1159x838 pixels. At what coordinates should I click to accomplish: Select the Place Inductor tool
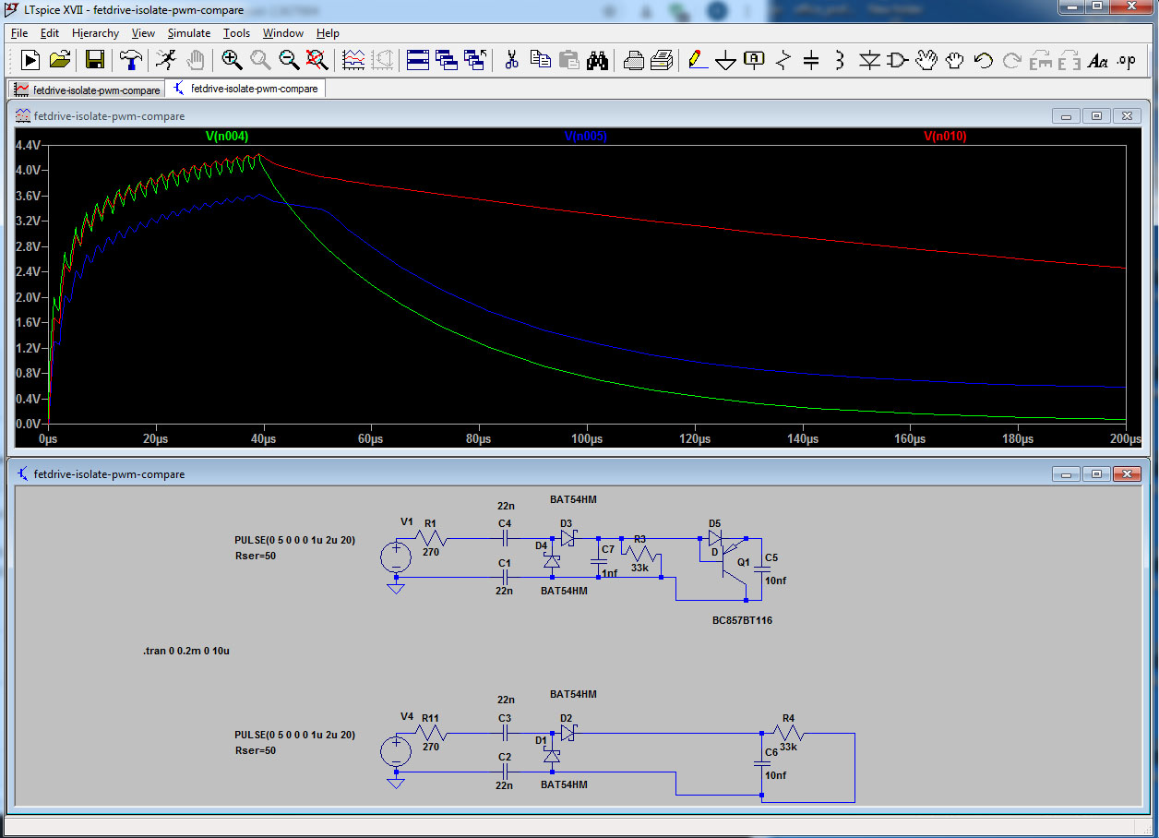(x=840, y=60)
